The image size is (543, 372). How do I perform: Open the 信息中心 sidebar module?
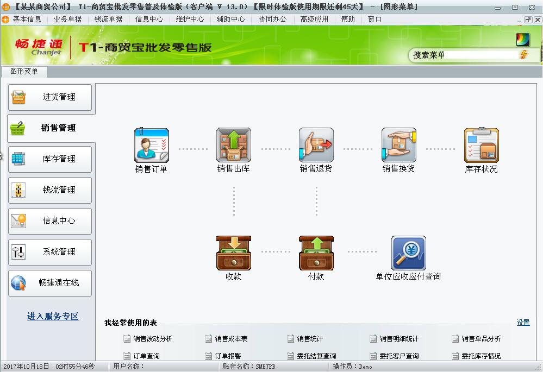click(x=49, y=221)
